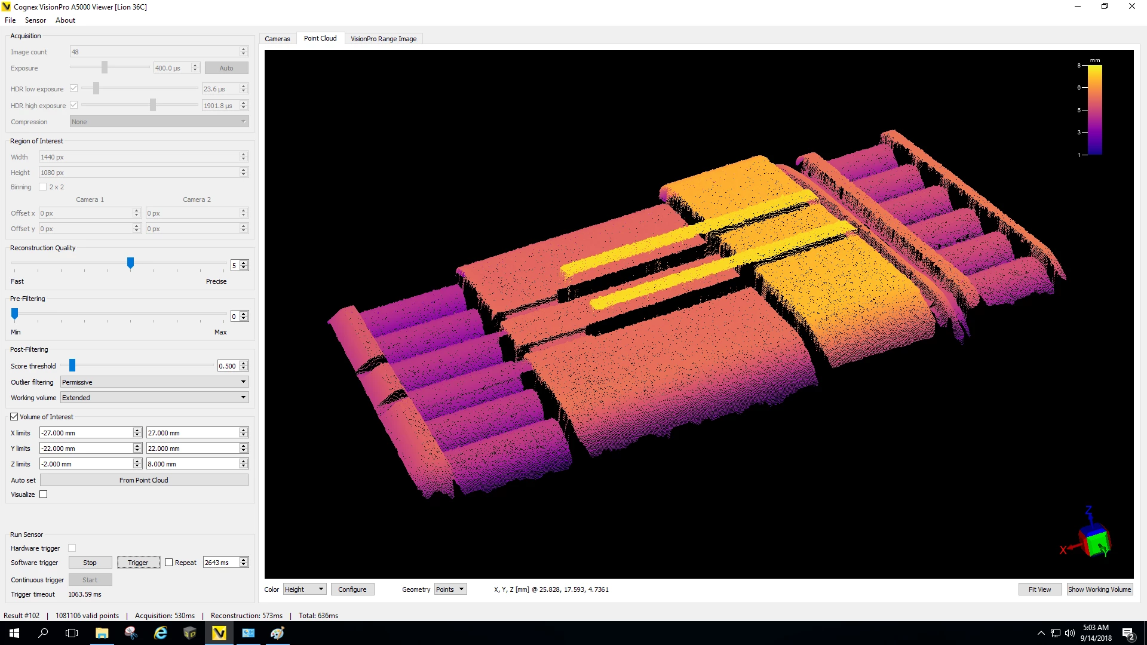Open the Geometry Points dropdown
Image resolution: width=1147 pixels, height=645 pixels.
click(449, 589)
